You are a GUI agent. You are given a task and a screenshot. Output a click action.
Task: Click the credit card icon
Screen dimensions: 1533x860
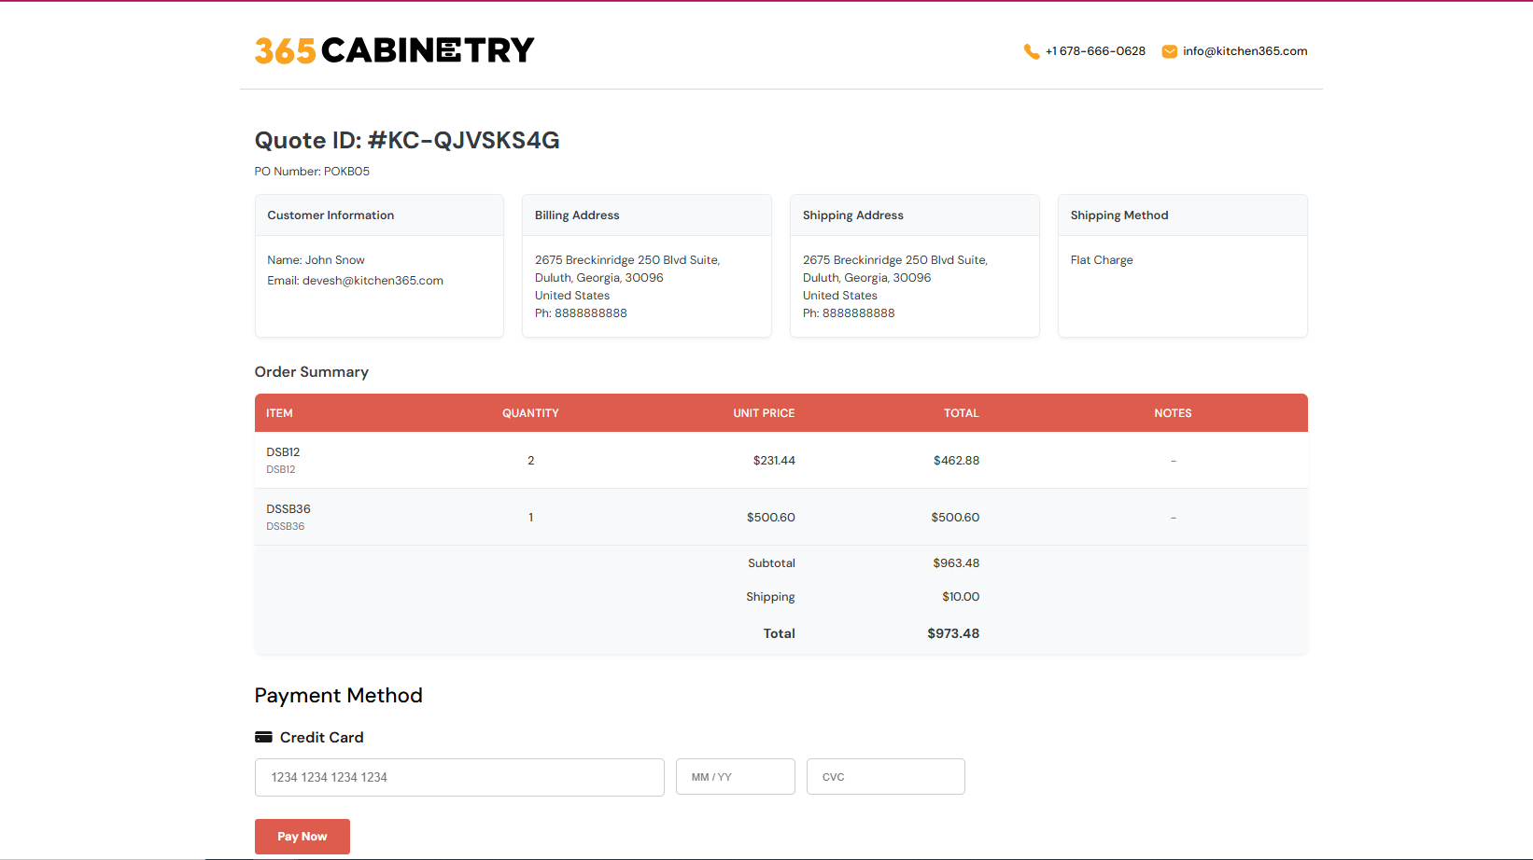263,737
